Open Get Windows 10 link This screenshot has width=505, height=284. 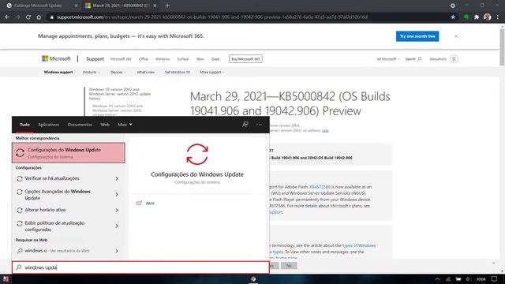(x=177, y=72)
